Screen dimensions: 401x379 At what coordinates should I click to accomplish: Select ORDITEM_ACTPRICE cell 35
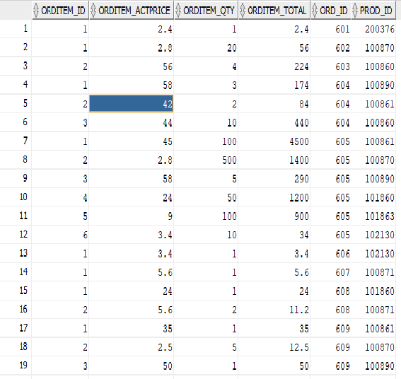132,328
